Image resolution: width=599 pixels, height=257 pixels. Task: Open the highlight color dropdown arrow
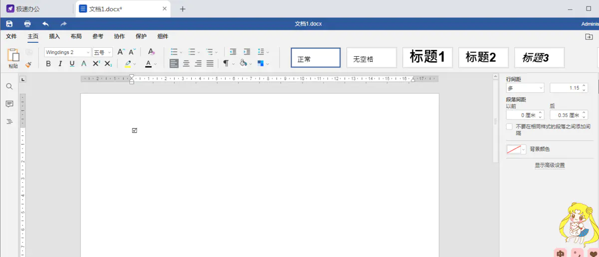coord(135,64)
